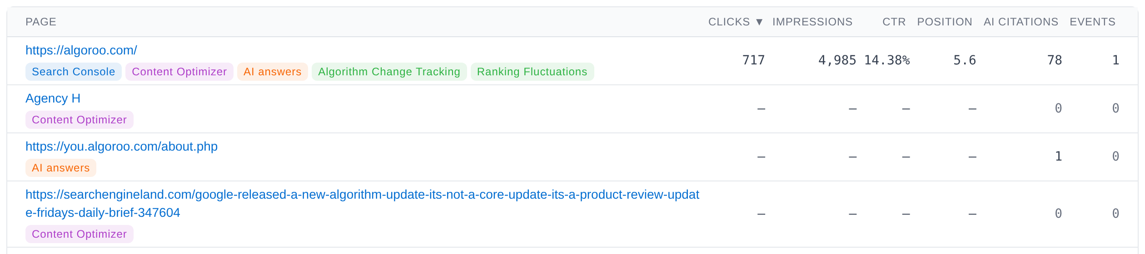Click AI citations value 0 in Agency H row
This screenshot has height=254, width=1145.
coord(1059,108)
